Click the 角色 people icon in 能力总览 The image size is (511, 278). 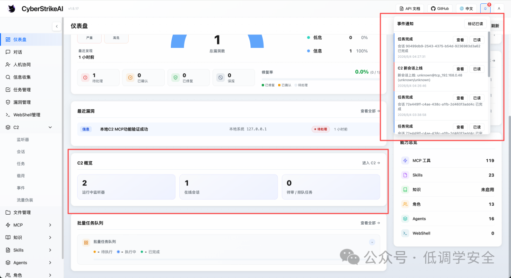405,204
